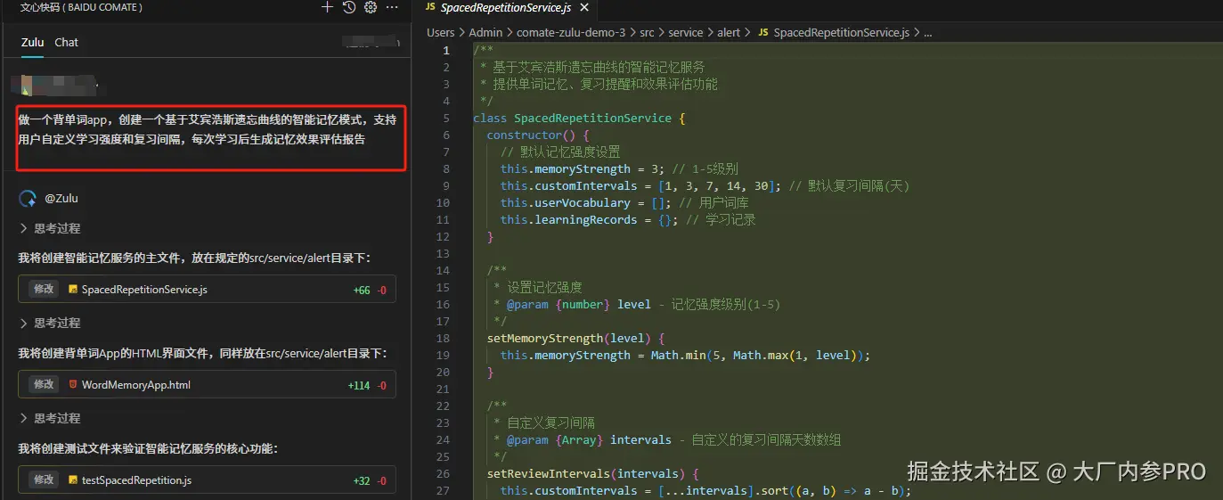Click this.learningRecords = {} code line
This screenshot has height=500, width=1223.
(627, 219)
